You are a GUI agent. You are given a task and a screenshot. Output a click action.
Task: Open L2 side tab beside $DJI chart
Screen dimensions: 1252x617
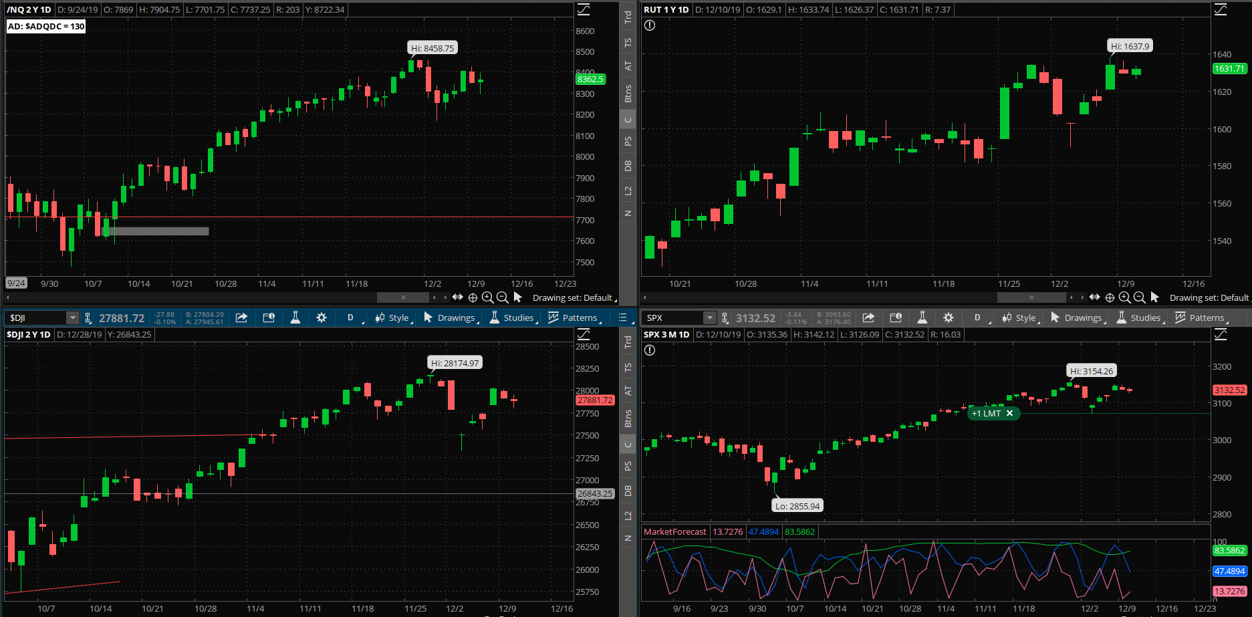(x=628, y=515)
